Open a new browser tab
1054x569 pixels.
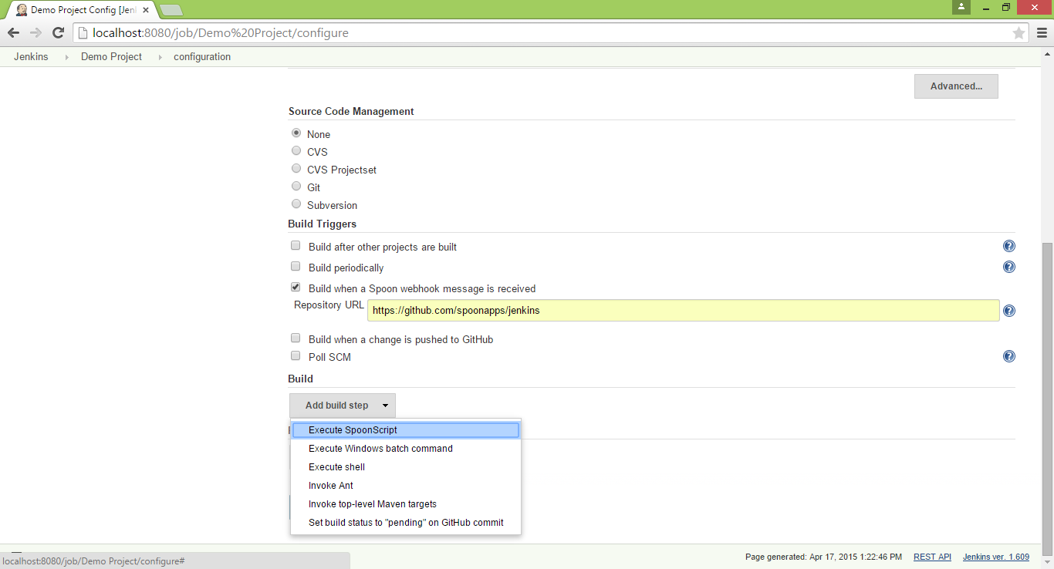point(171,10)
